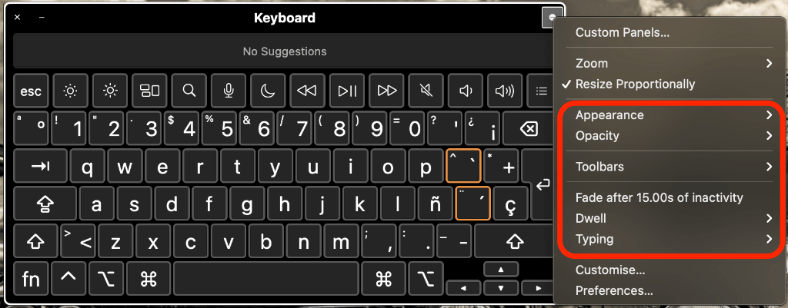Toggle the caps lock key
This screenshot has height=308, width=788.
point(45,204)
